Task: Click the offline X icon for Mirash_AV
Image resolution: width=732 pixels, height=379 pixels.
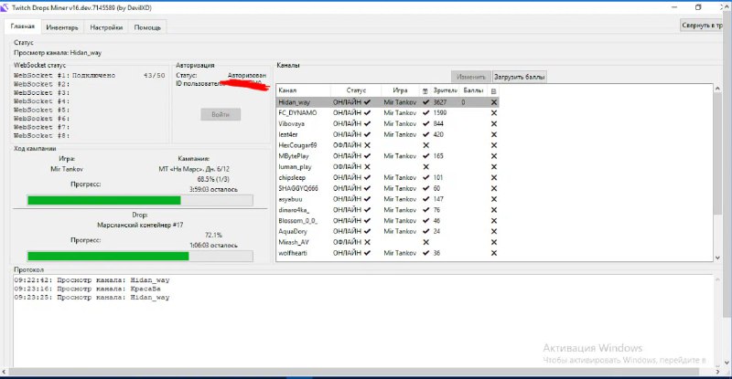Action: click(367, 242)
